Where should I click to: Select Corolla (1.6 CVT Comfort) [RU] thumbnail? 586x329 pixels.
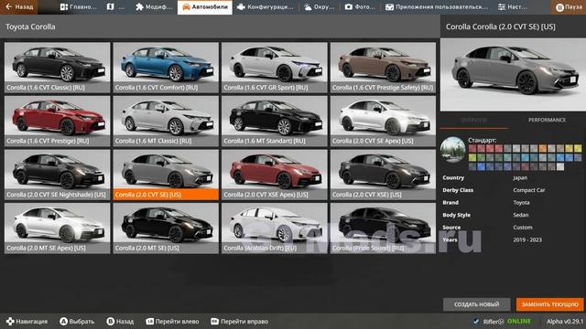166,68
